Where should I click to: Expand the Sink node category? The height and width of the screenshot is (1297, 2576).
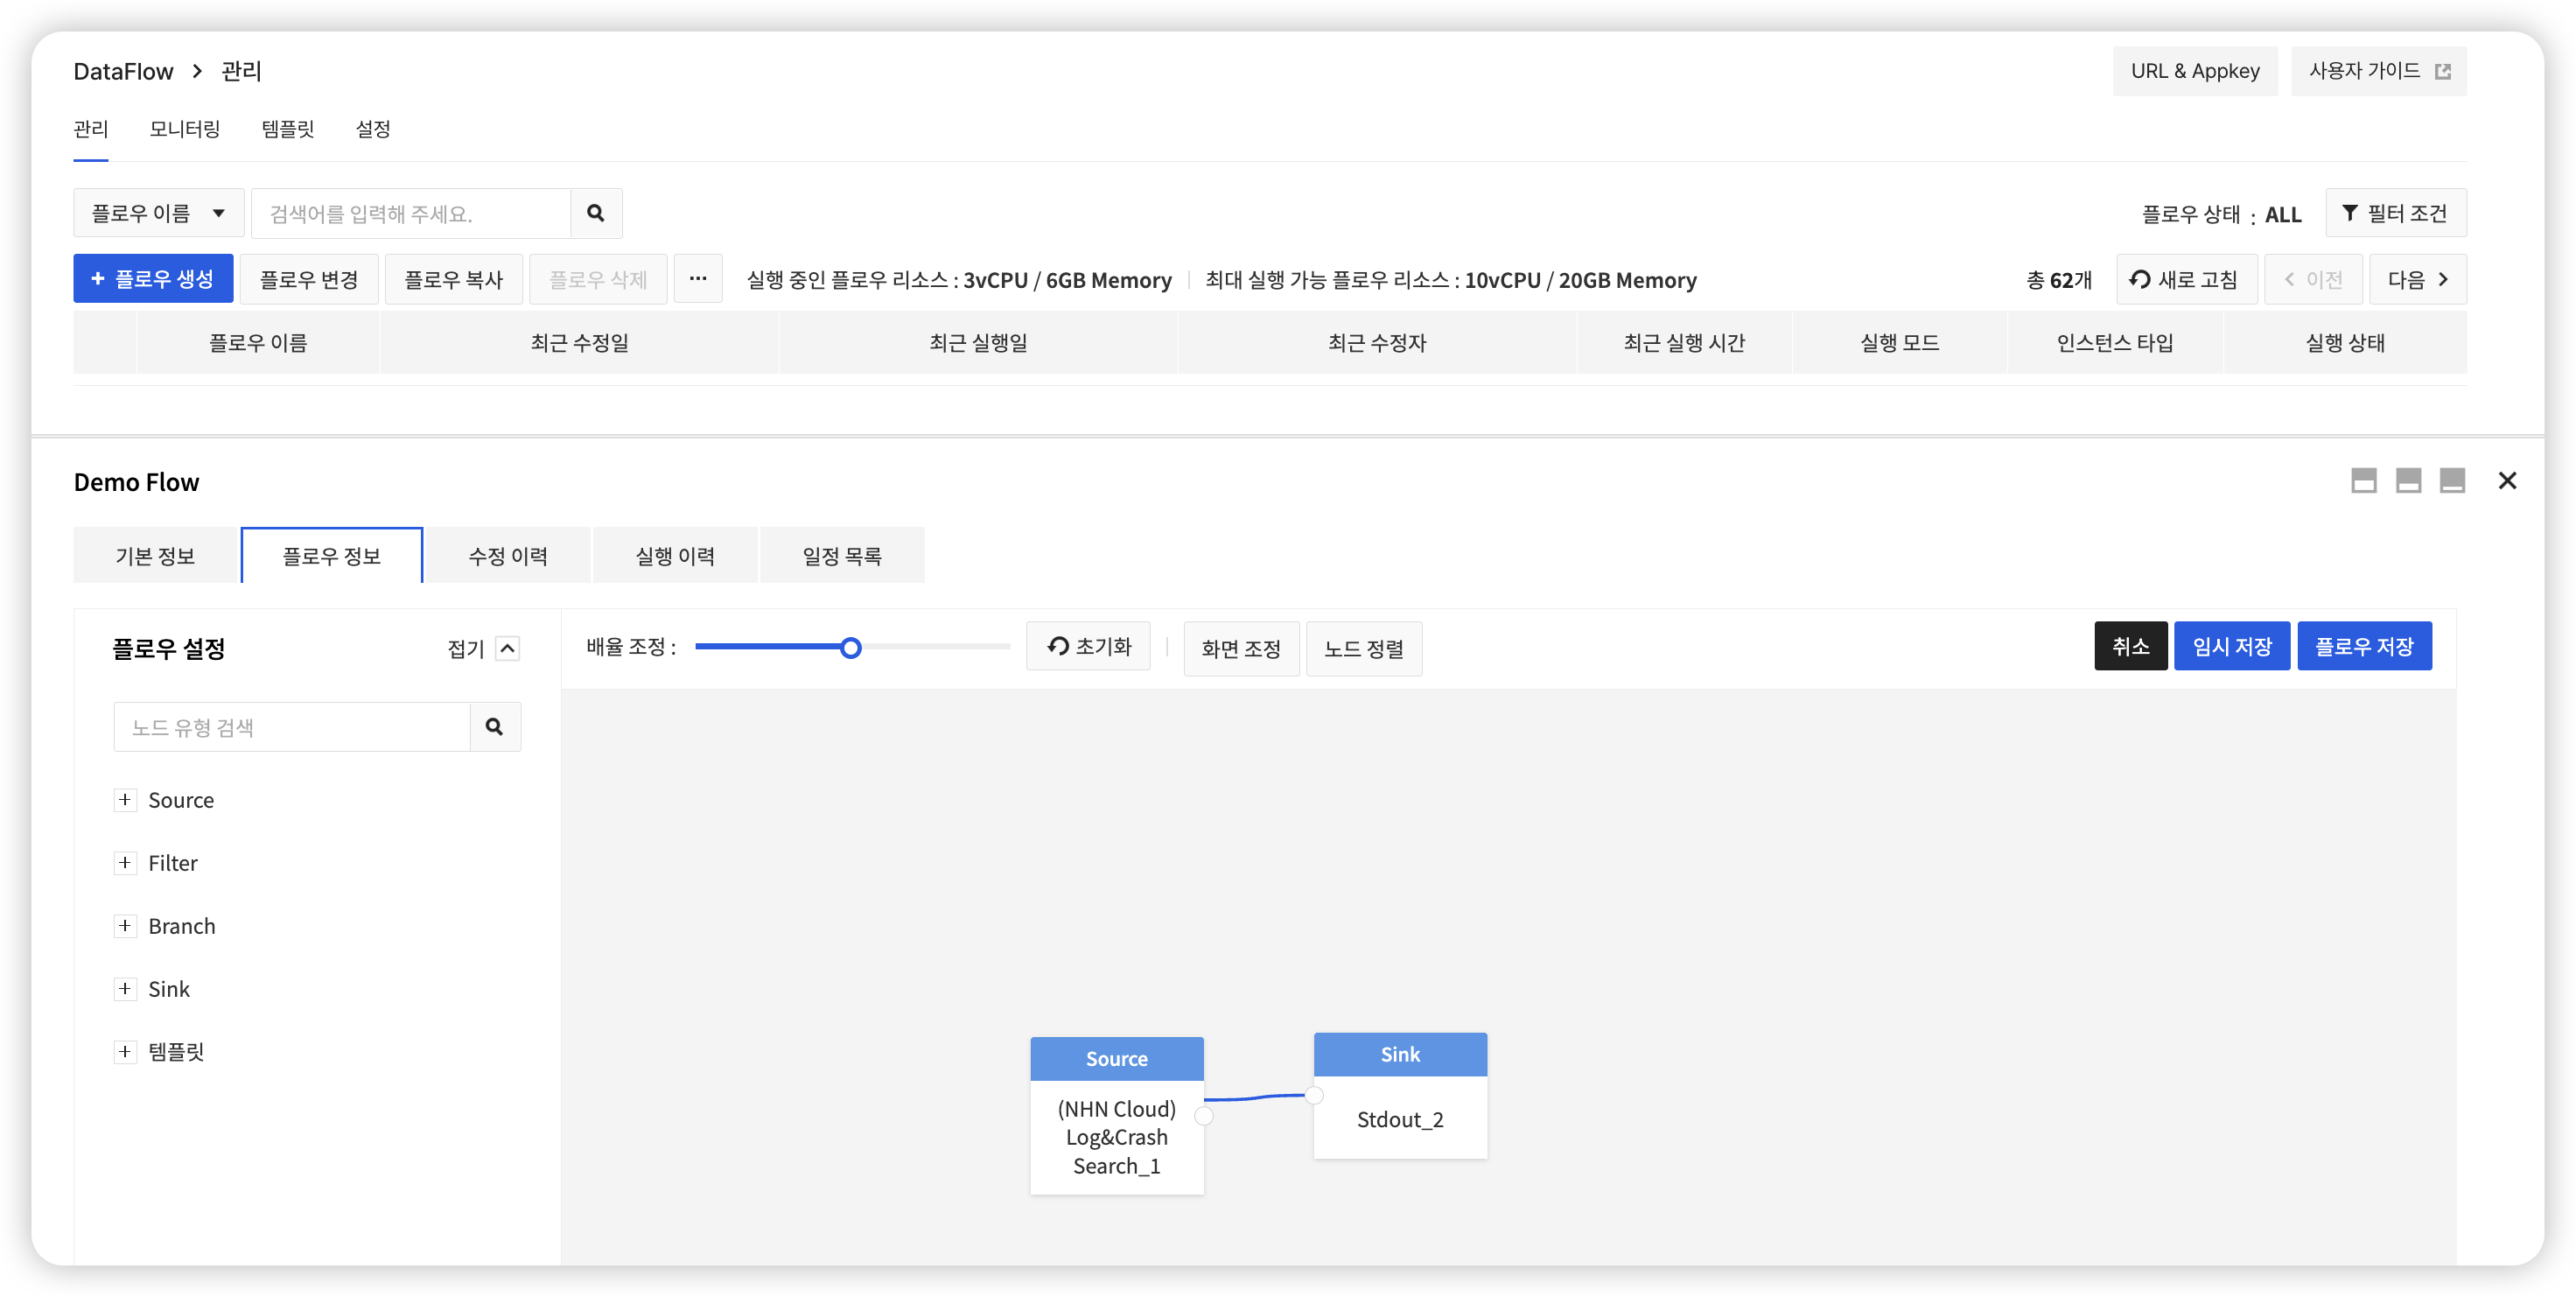pos(125,988)
